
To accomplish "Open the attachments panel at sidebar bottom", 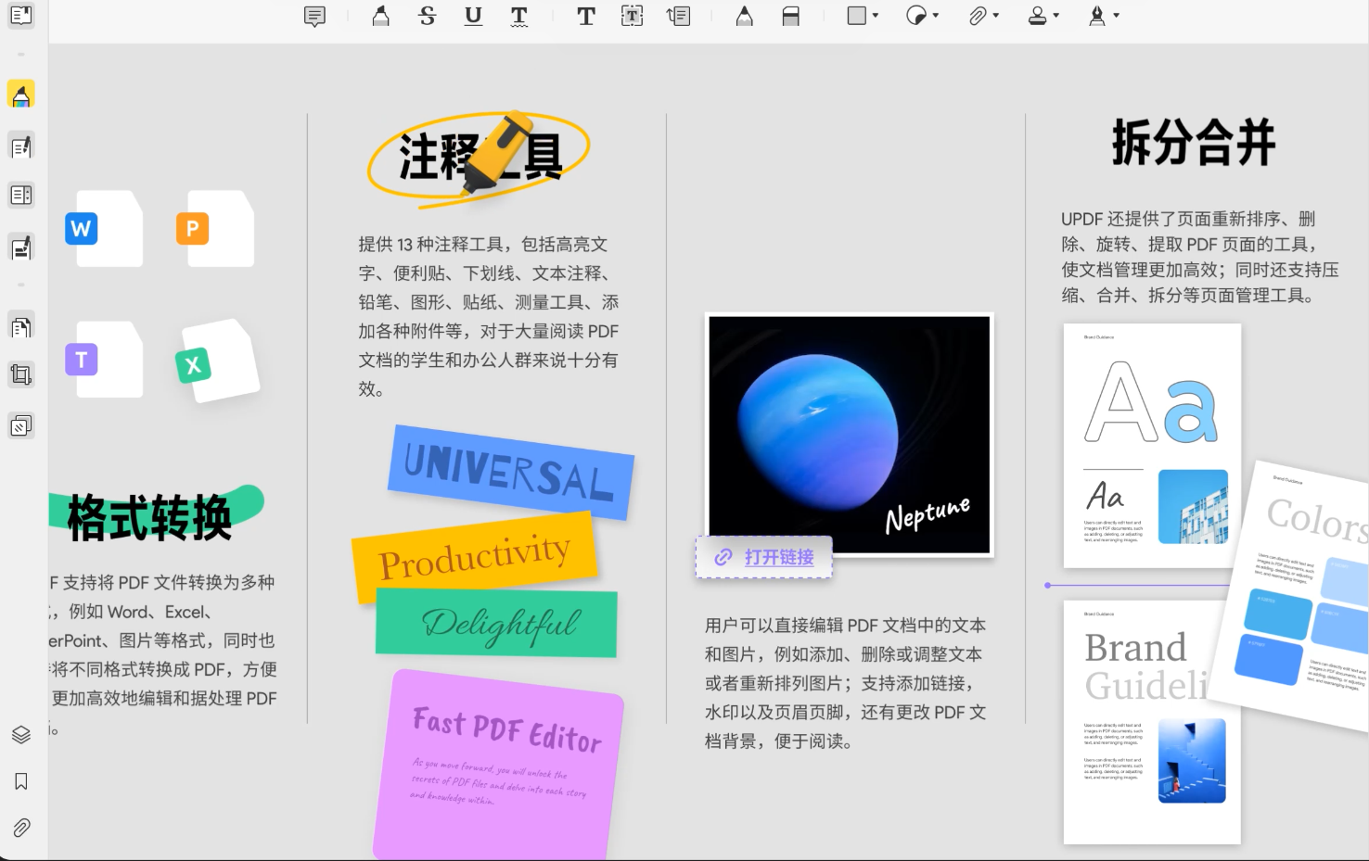I will 20,827.
